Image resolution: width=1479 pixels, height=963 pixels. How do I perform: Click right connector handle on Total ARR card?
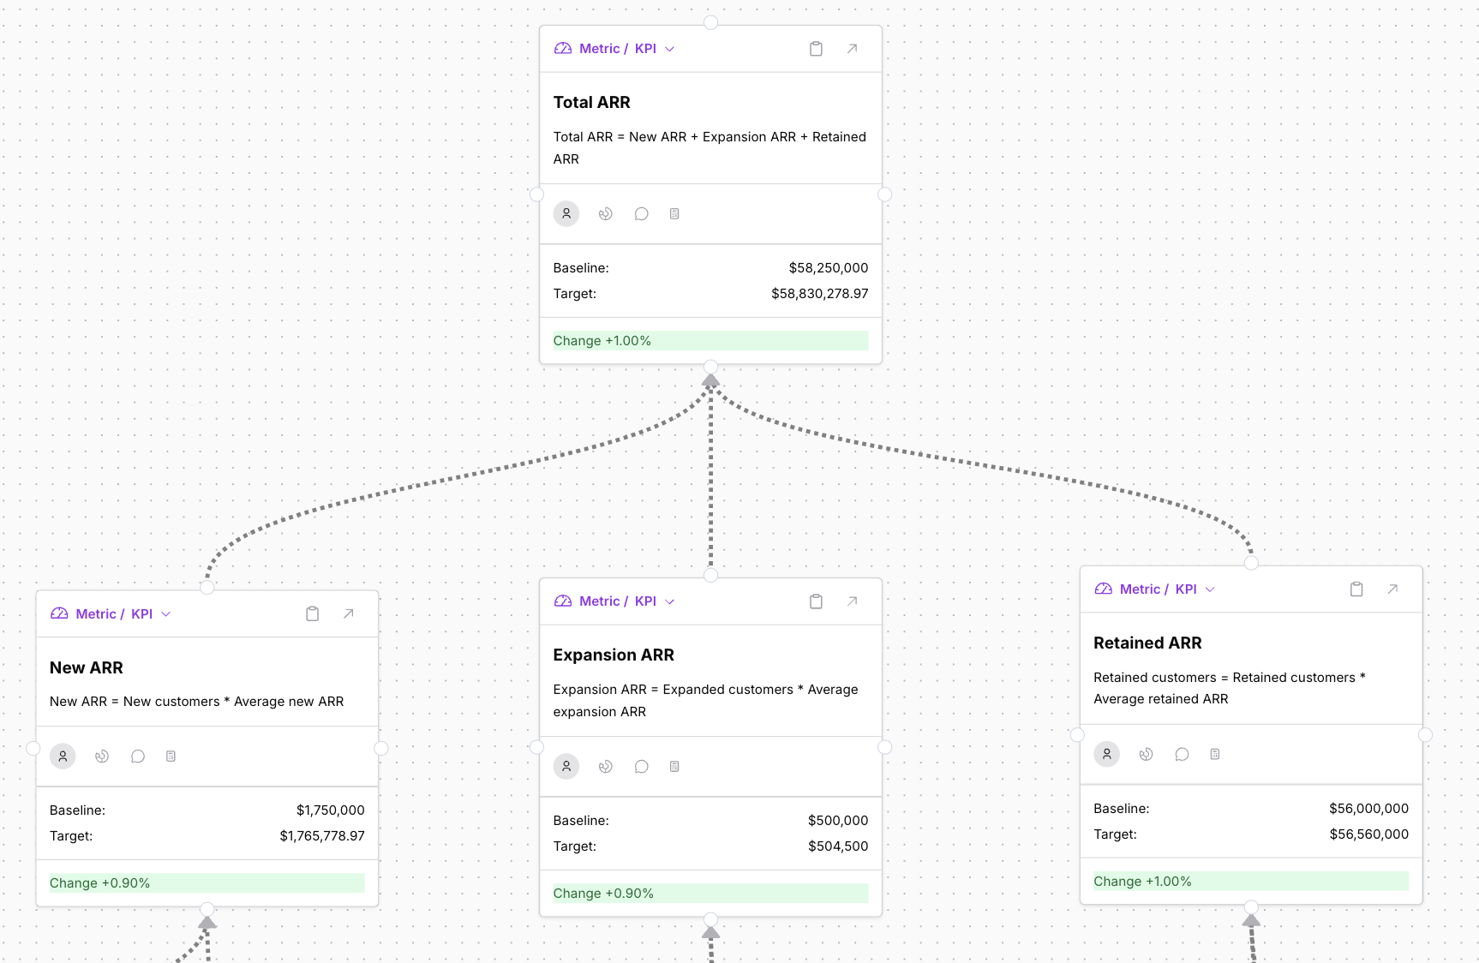point(885,194)
